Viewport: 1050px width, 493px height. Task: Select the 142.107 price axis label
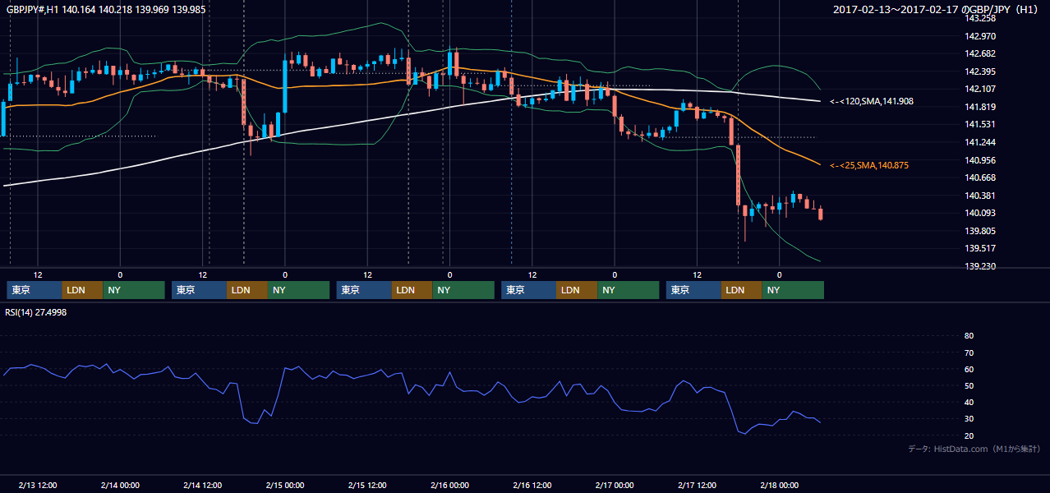[x=980, y=89]
